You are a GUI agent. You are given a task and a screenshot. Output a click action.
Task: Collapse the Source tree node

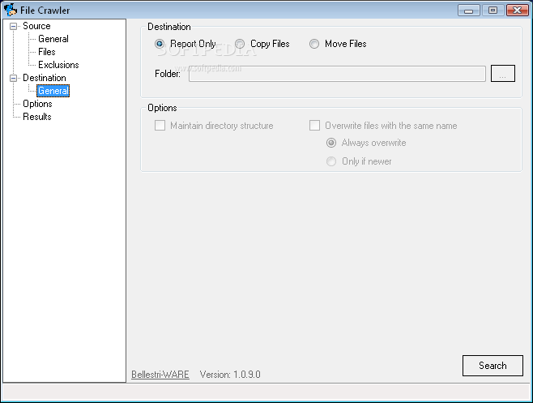click(13, 26)
